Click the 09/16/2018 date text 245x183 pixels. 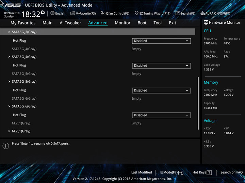[12, 13]
